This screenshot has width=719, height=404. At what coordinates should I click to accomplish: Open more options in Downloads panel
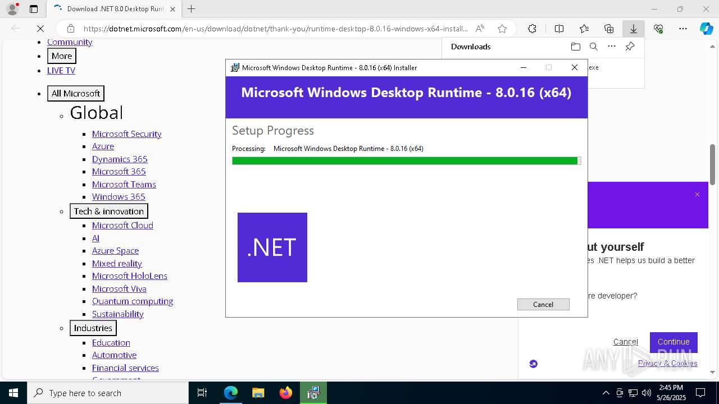pyautogui.click(x=612, y=47)
